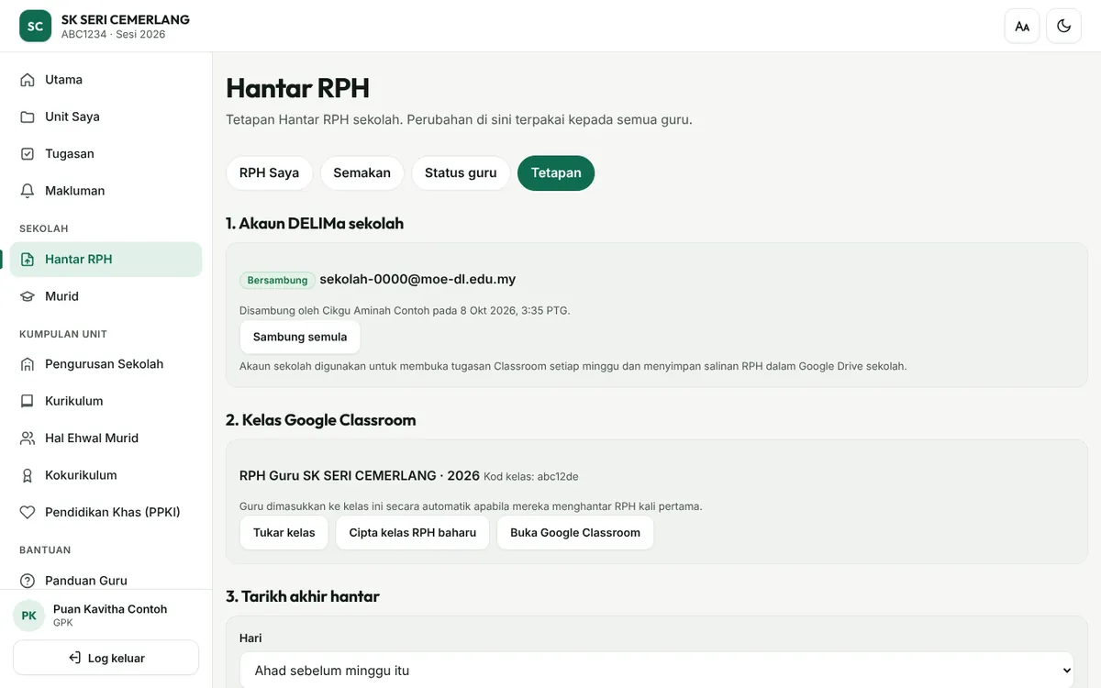Click the Sambung semula button
This screenshot has width=1101, height=688.
point(300,337)
